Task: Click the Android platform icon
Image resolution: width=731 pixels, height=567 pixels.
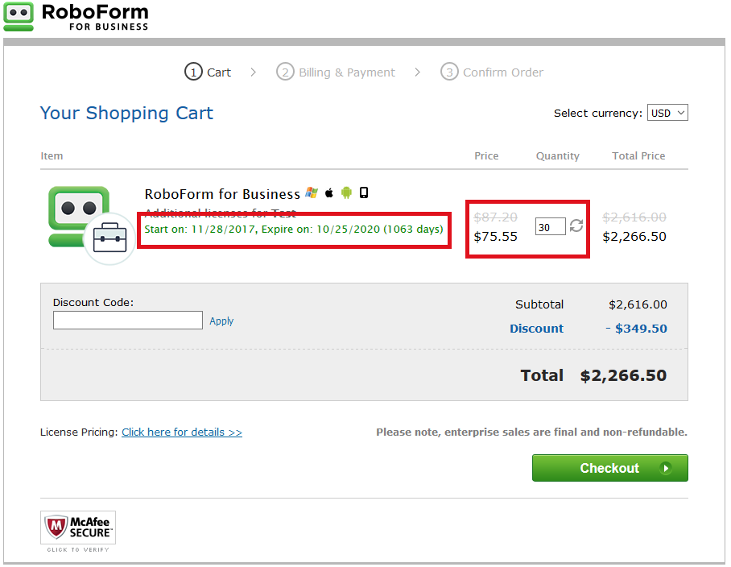Action: [x=346, y=192]
